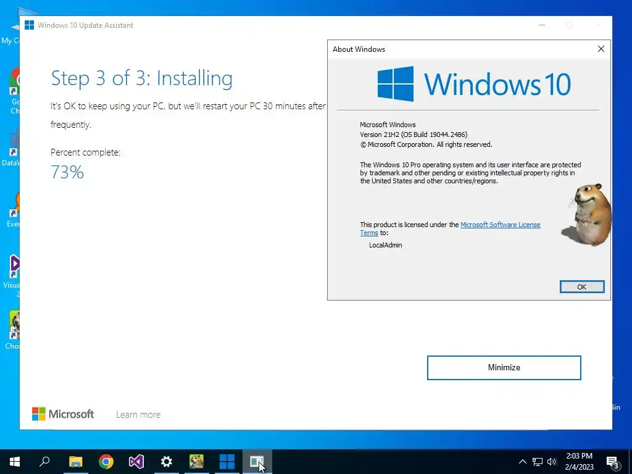The image size is (632, 474).
Task: Switch to Windows 10 Update Assistant taskbar icon
Action: (x=227, y=462)
